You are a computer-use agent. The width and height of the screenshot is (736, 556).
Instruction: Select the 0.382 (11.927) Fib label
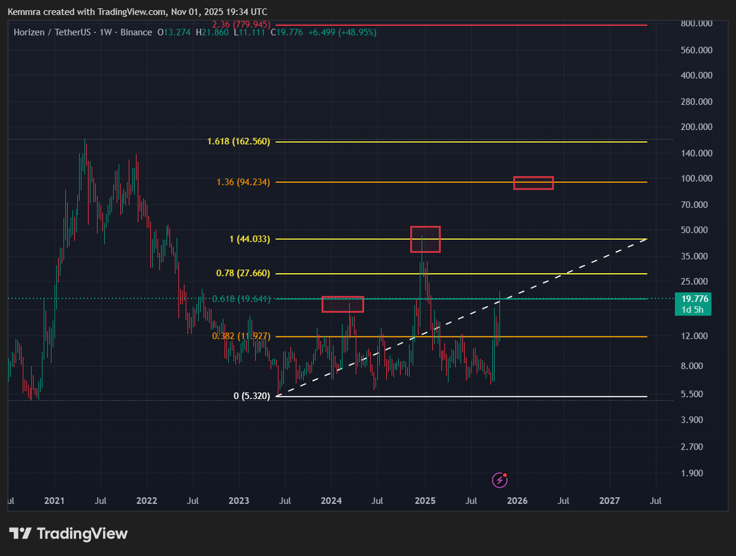241,336
